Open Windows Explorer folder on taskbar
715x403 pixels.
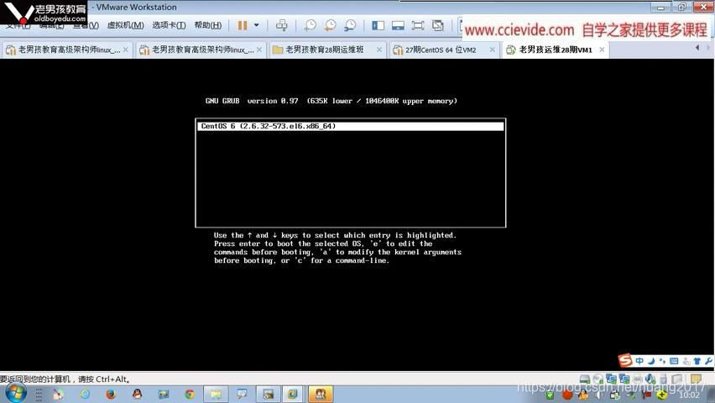[x=216, y=394]
